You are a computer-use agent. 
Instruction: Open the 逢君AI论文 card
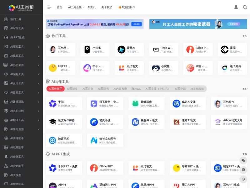[x=188, y=122]
